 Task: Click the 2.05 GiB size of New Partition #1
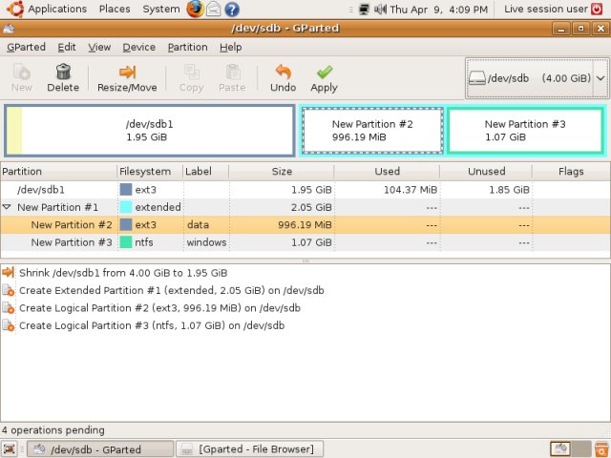click(311, 207)
